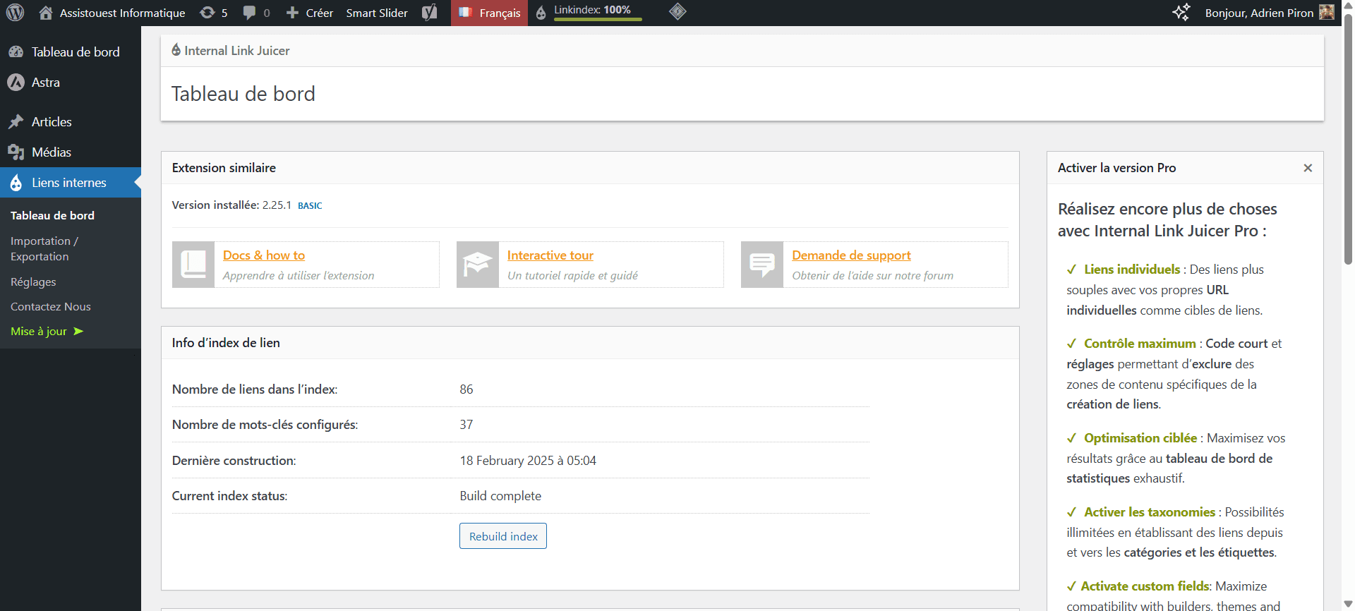Image resolution: width=1355 pixels, height=611 pixels.
Task: Open the comments bubble icon
Action: 256,13
